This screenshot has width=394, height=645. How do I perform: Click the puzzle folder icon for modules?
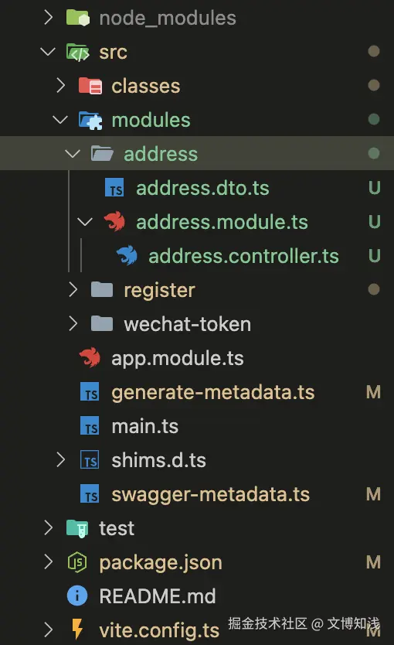pos(90,120)
